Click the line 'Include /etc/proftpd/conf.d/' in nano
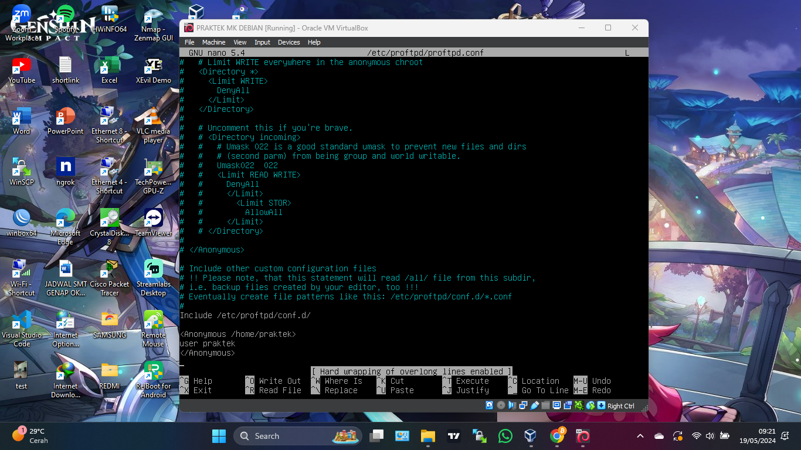The height and width of the screenshot is (450, 801). (245, 315)
